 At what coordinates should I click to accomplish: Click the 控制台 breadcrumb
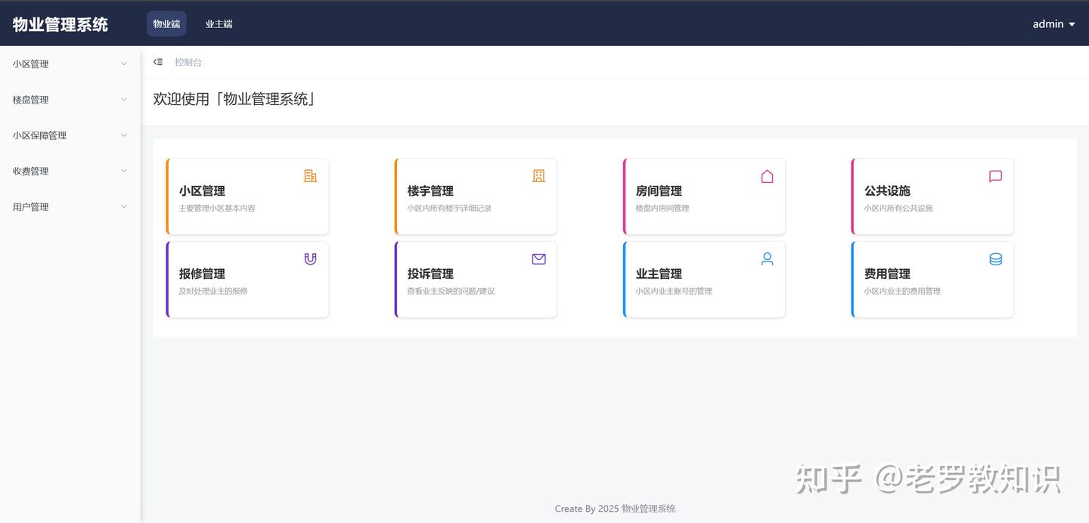188,62
